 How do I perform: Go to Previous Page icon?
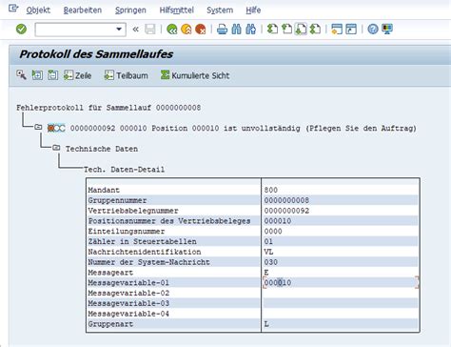286,30
